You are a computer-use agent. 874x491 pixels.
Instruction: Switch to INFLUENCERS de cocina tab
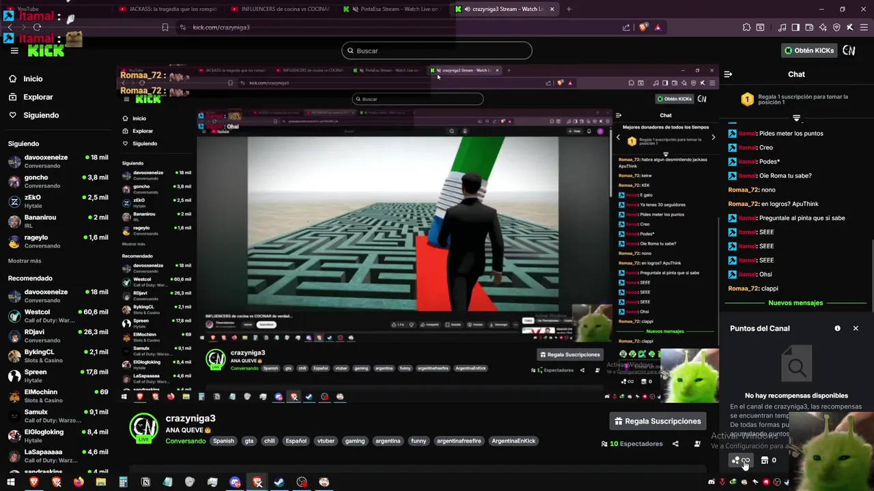pyautogui.click(x=280, y=9)
